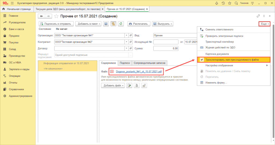Open the 'Сопроводительная записка' tab
This screenshot has width=275, height=145.
tap(150, 63)
